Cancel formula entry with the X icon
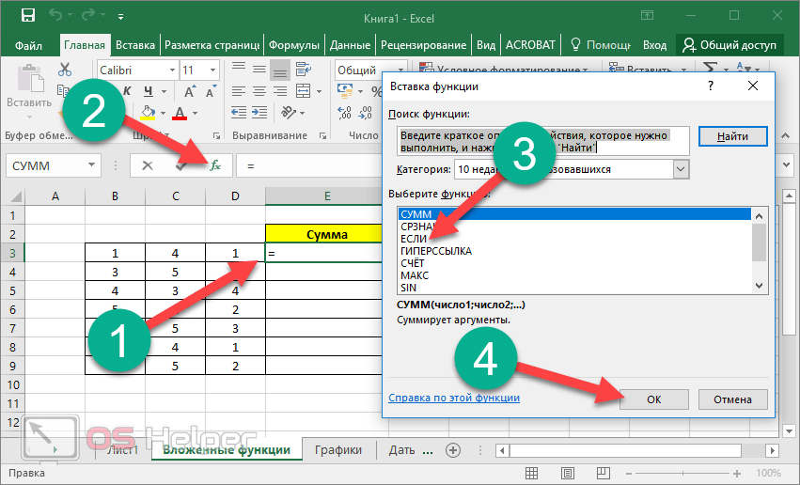Image resolution: width=800 pixels, height=485 pixels. [148, 165]
